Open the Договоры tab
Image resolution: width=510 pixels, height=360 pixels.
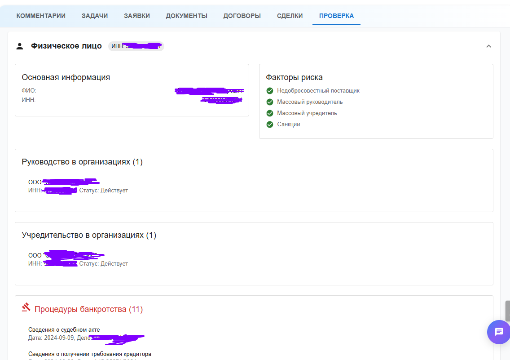tap(242, 16)
